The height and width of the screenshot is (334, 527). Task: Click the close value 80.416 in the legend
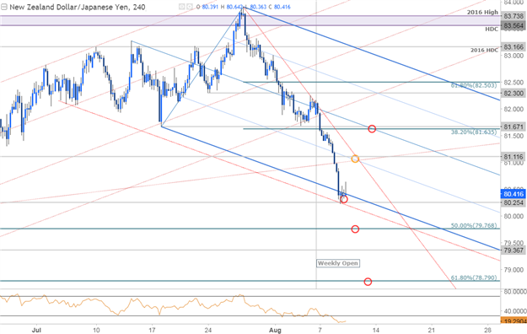[x=282, y=7]
